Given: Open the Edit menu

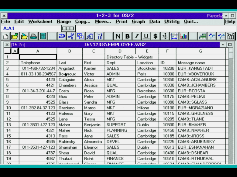Looking at the screenshot, I should point(19,22).
